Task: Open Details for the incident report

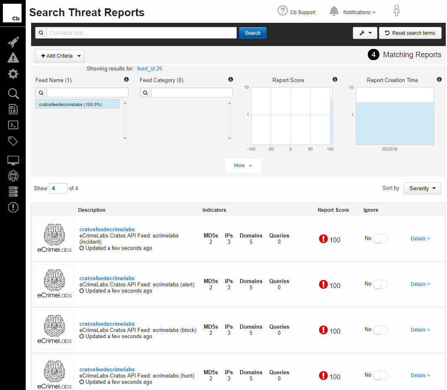Action: 420,239
